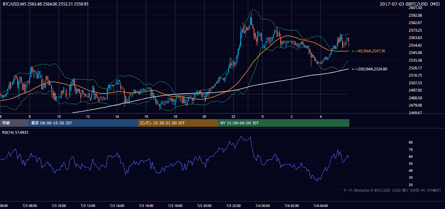The width and height of the screenshot is (445, 209).
Task: Click the Bitstamp data source note
Action: click(392, 190)
